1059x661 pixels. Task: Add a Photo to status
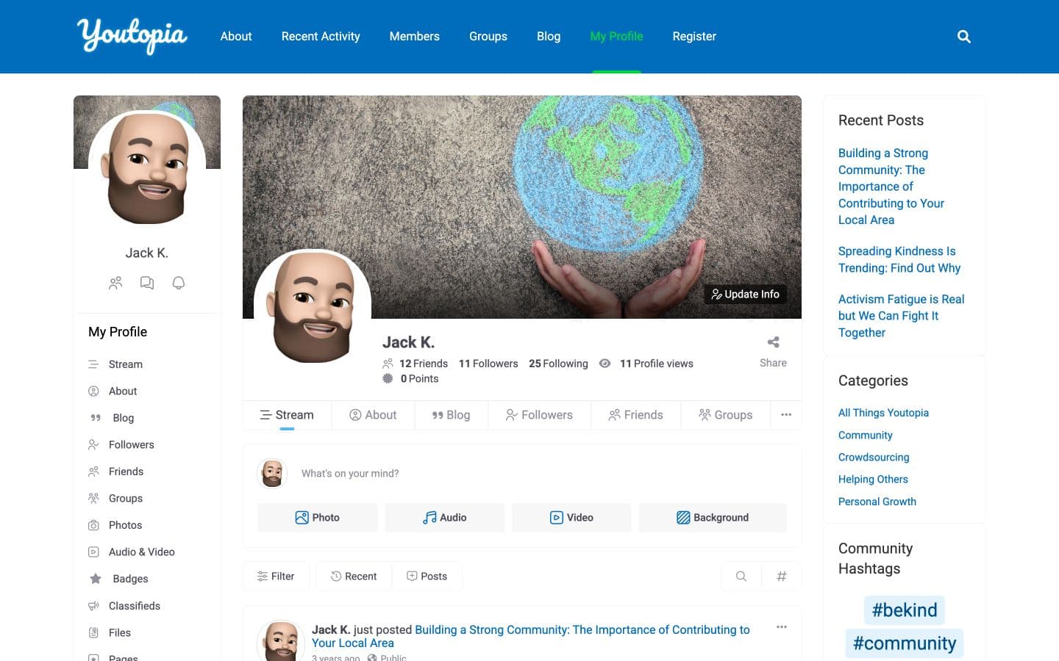[x=317, y=518]
